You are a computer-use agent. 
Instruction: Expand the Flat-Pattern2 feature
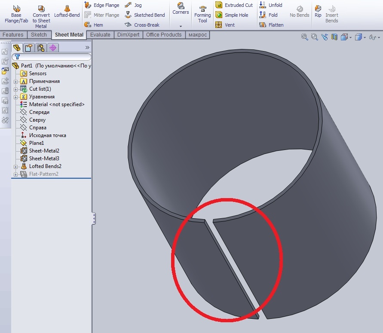tap(15, 174)
